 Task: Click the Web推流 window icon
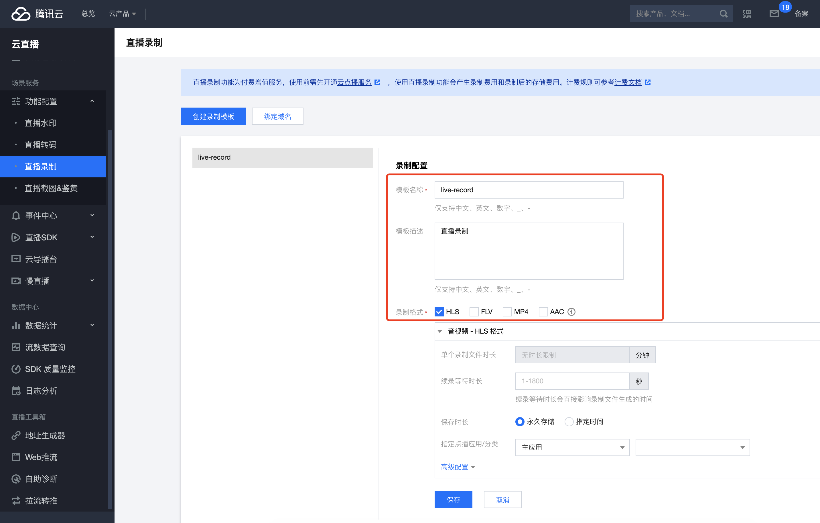(16, 457)
